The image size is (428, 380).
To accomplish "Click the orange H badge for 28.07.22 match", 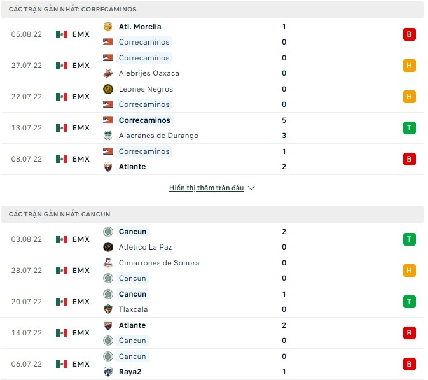I will pos(409,271).
